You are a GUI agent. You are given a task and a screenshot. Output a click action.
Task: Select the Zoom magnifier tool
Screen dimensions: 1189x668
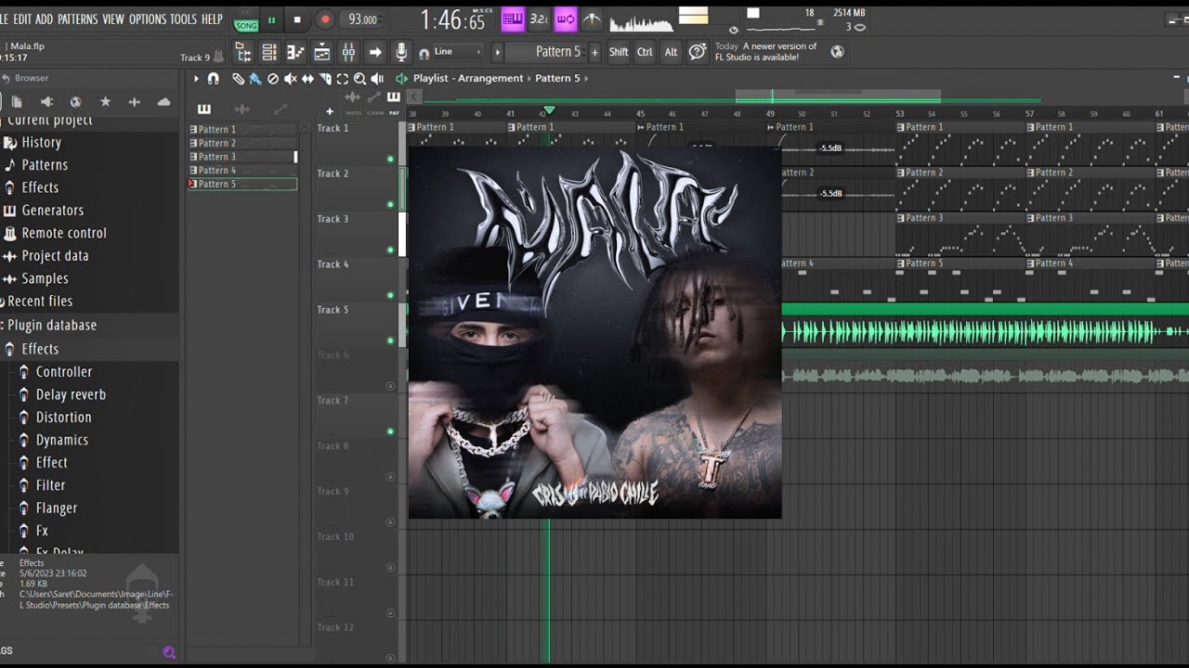[359, 79]
